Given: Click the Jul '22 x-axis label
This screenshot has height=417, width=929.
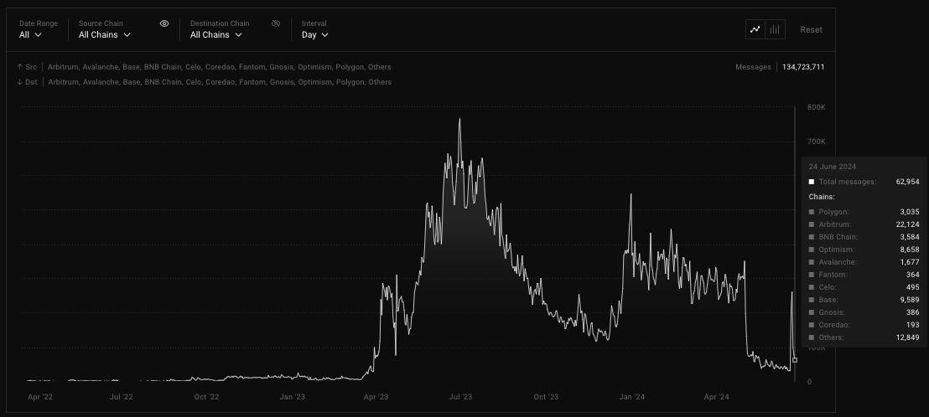Looking at the screenshot, I should pos(122,397).
